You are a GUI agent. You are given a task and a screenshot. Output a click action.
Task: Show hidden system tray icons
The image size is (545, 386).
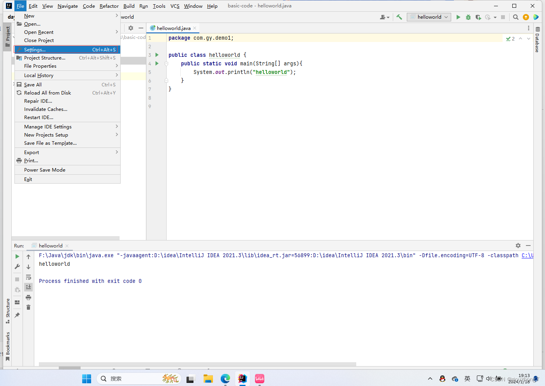[430, 379]
